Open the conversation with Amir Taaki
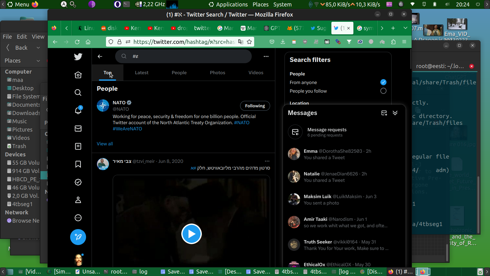 (x=344, y=222)
